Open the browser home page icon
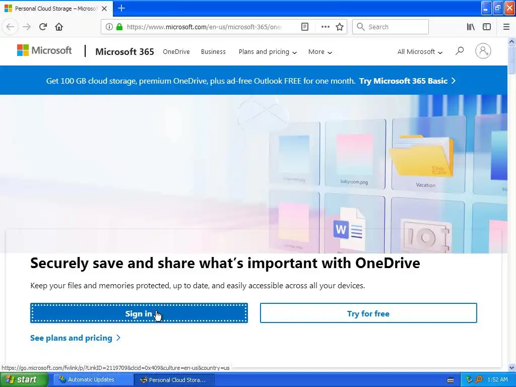The image size is (516, 387). 59,27
